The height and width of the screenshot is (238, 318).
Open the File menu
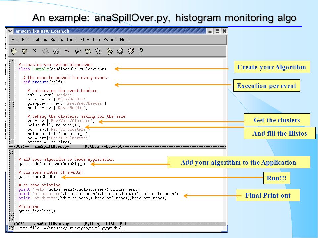click(x=15, y=40)
